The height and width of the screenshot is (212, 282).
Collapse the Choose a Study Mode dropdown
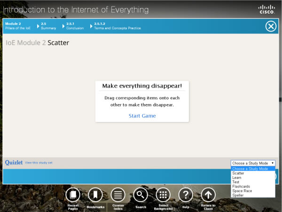253,163
